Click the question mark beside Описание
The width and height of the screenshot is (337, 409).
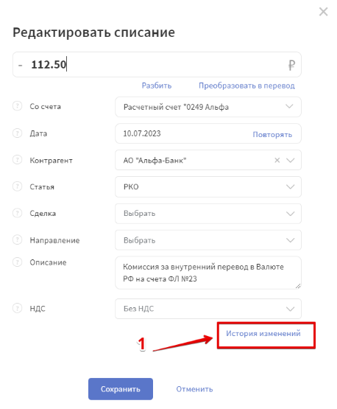point(17,262)
